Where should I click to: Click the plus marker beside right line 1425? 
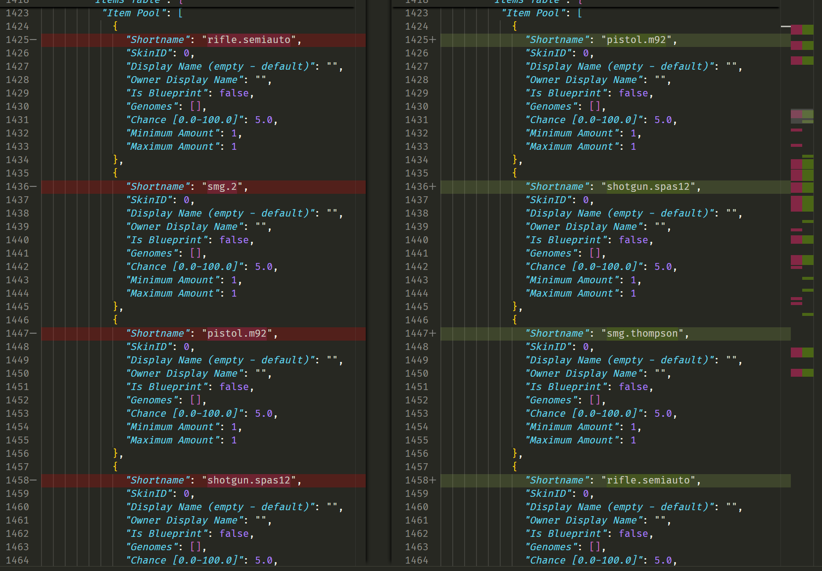pos(433,40)
